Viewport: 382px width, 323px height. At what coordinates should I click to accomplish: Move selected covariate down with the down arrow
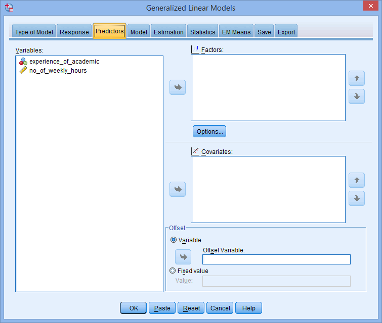click(x=356, y=198)
